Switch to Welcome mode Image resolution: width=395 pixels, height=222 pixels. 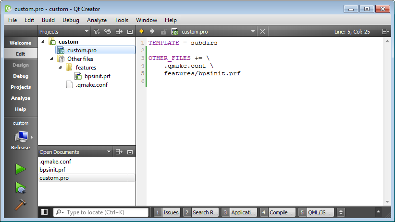[x=21, y=43]
